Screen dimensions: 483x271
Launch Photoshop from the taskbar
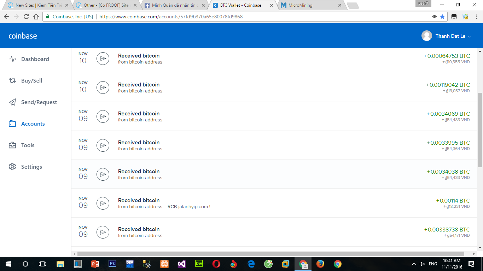[112, 264]
